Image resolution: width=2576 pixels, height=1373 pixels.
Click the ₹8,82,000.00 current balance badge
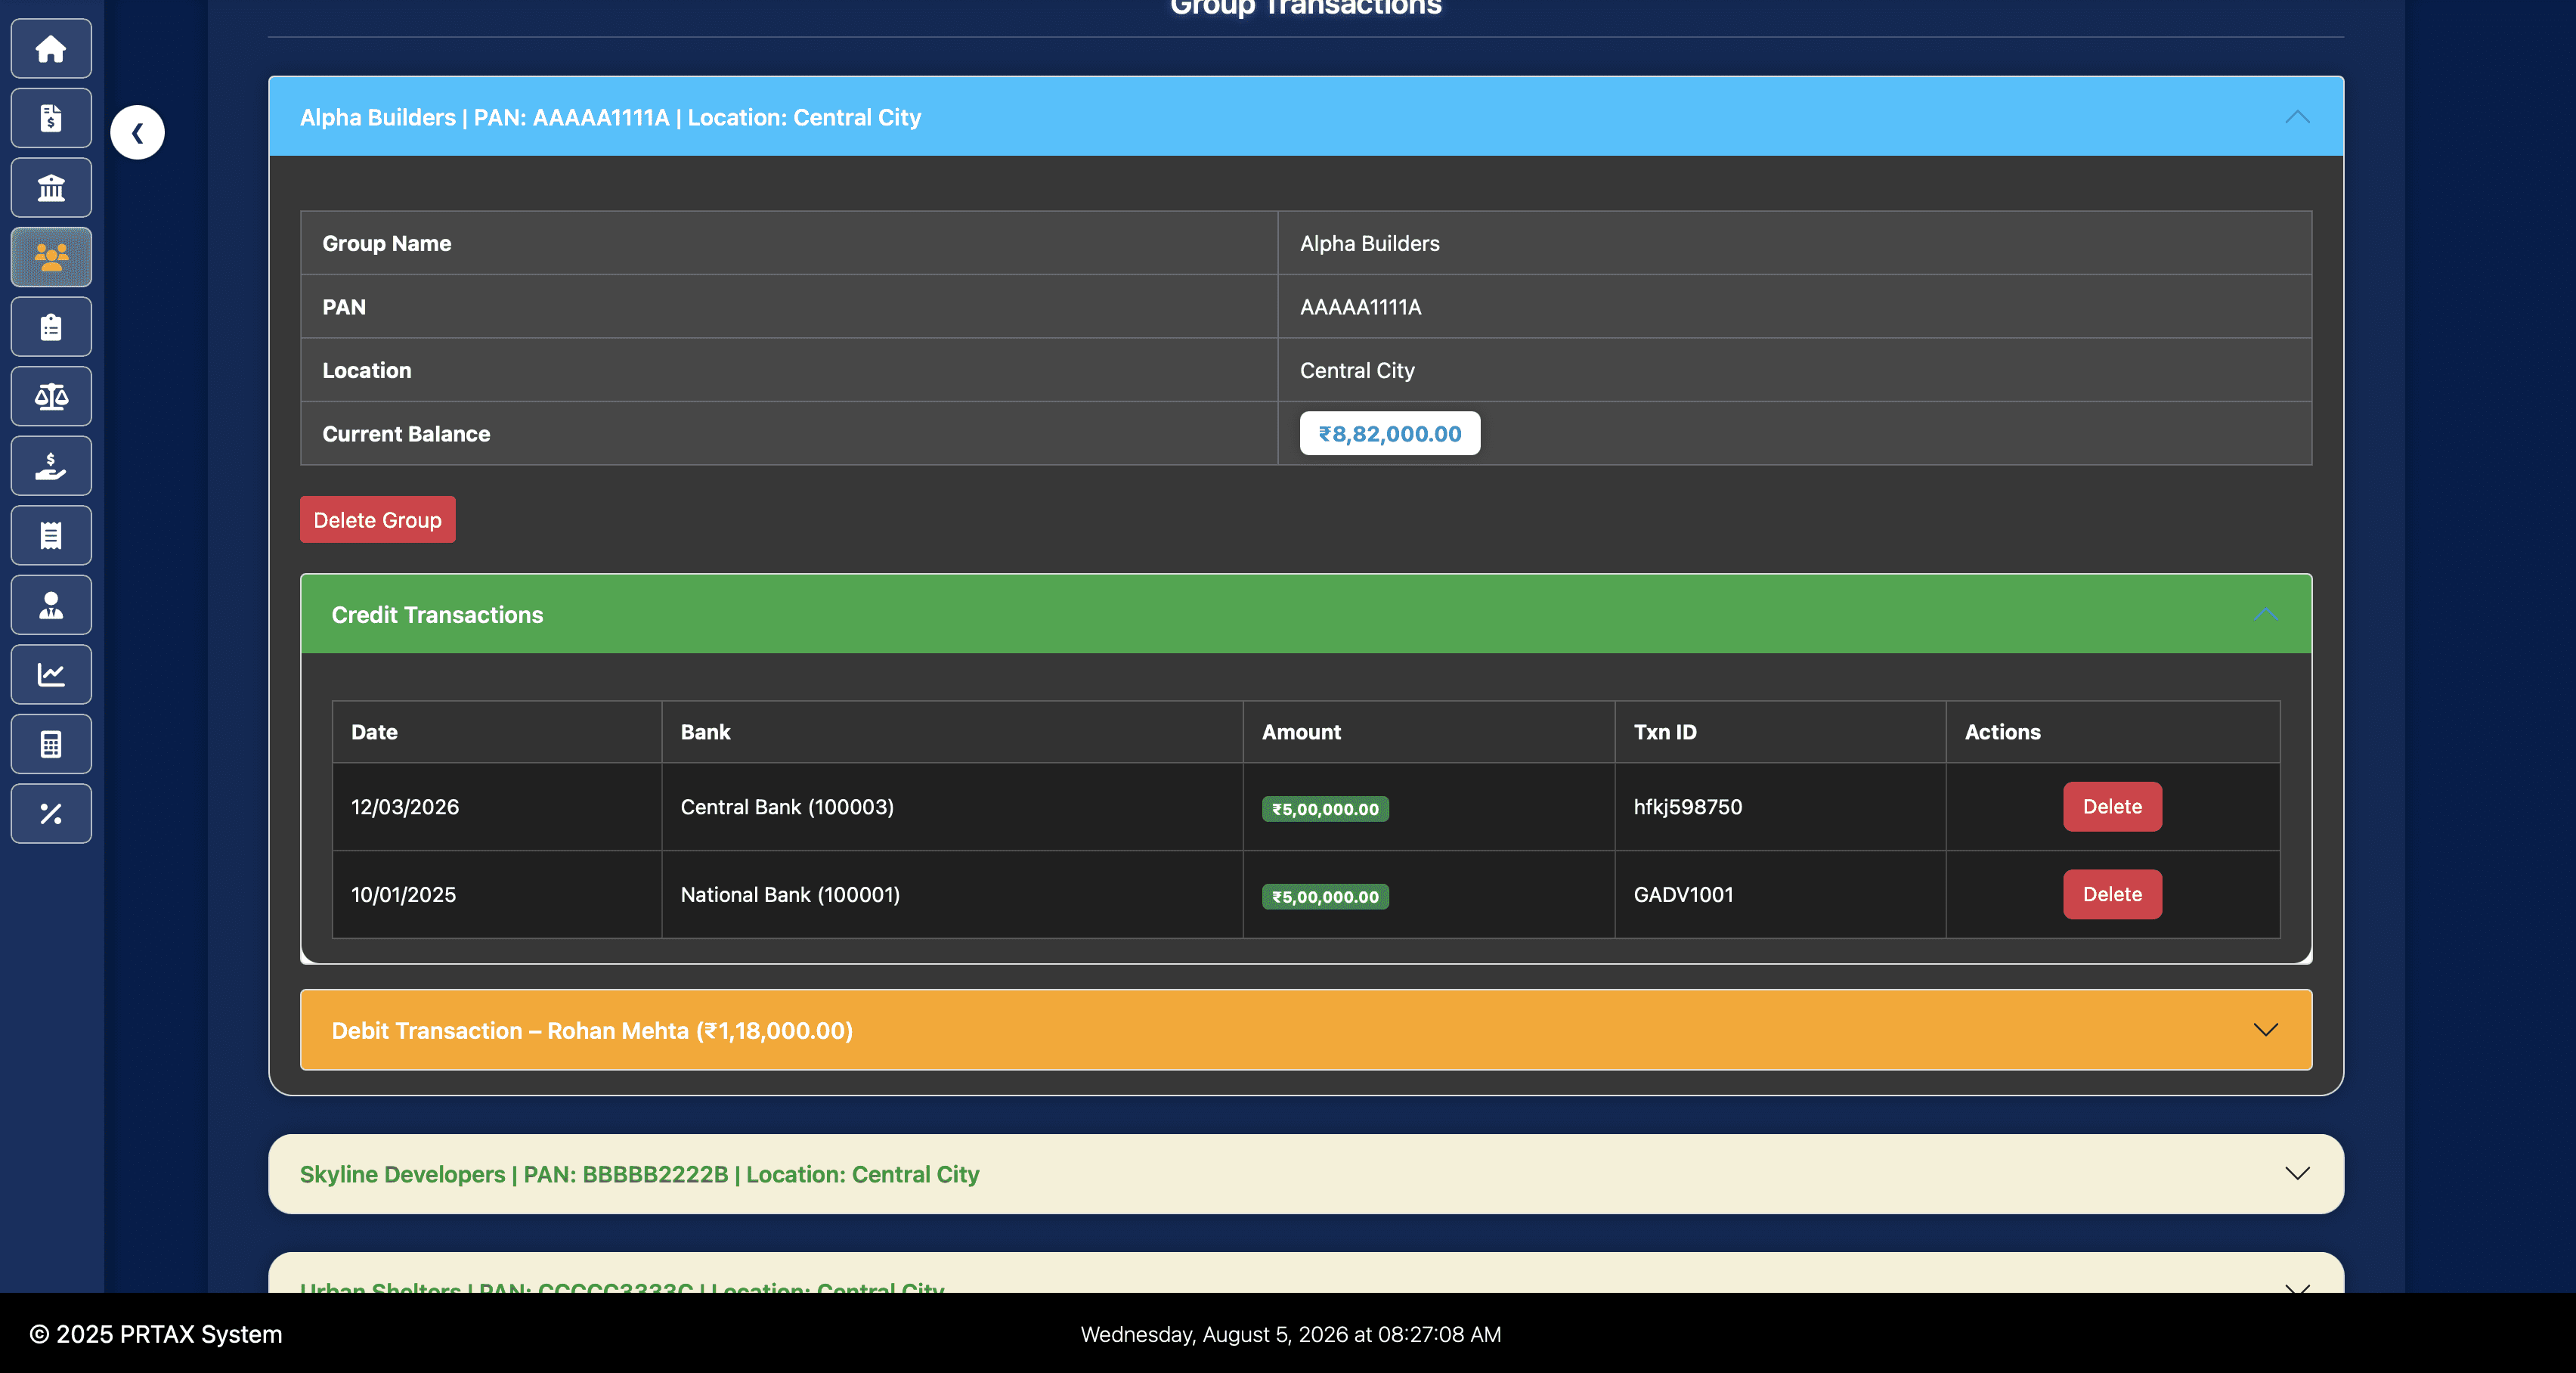1389,433
